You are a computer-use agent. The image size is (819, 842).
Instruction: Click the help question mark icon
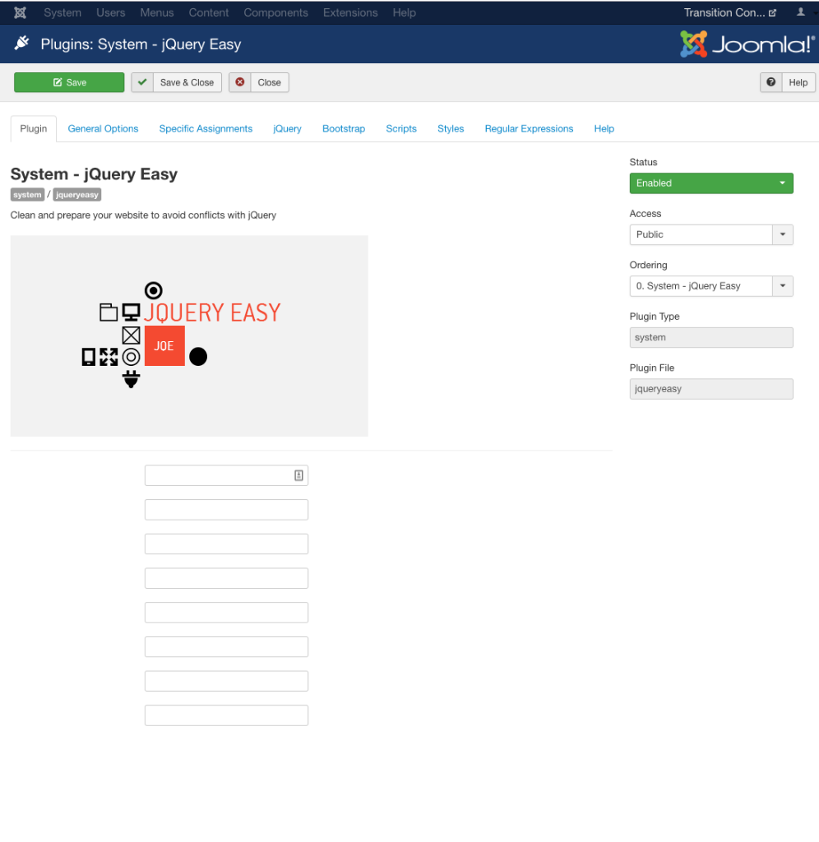point(771,82)
